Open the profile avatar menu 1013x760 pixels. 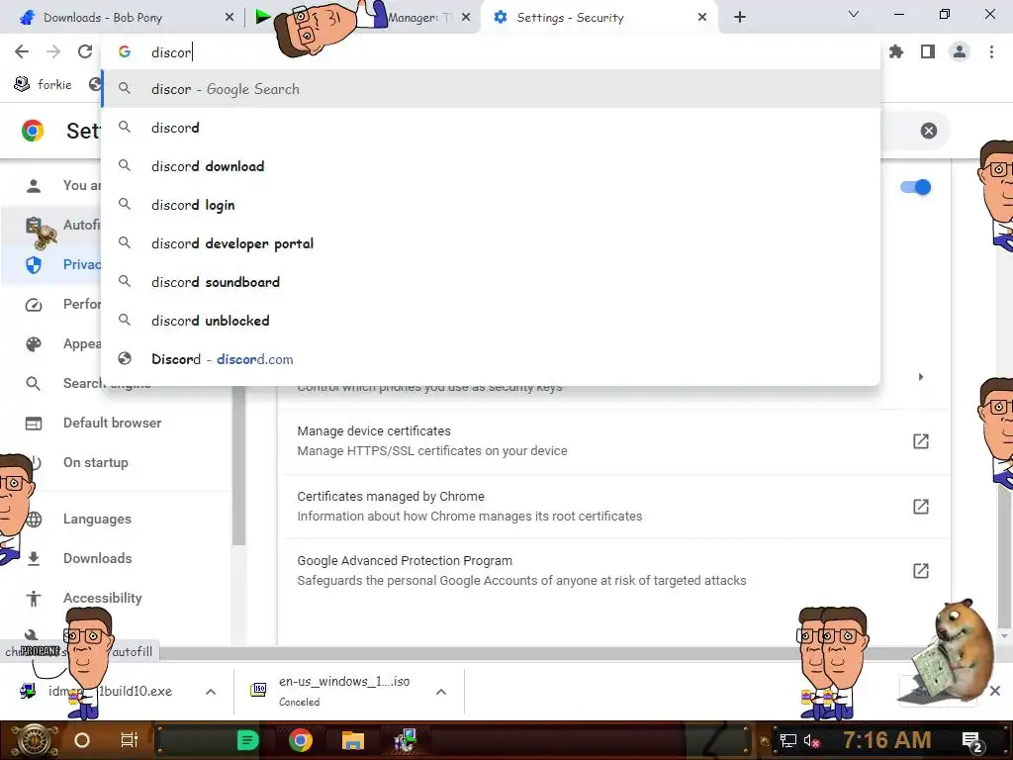960,51
